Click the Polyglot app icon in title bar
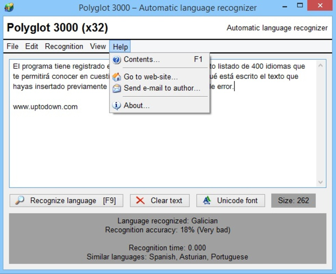The width and height of the screenshot is (336, 274). point(9,8)
